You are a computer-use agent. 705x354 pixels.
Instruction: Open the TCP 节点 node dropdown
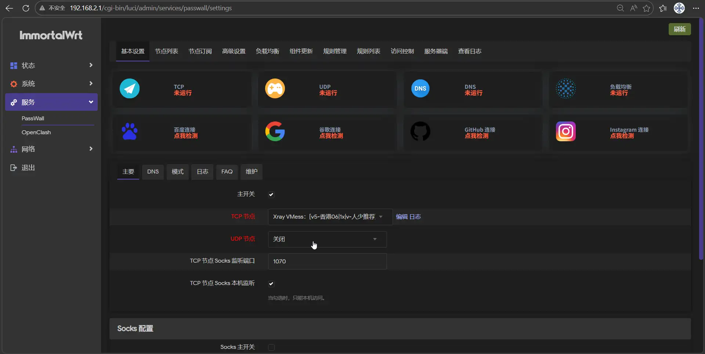[x=330, y=217]
